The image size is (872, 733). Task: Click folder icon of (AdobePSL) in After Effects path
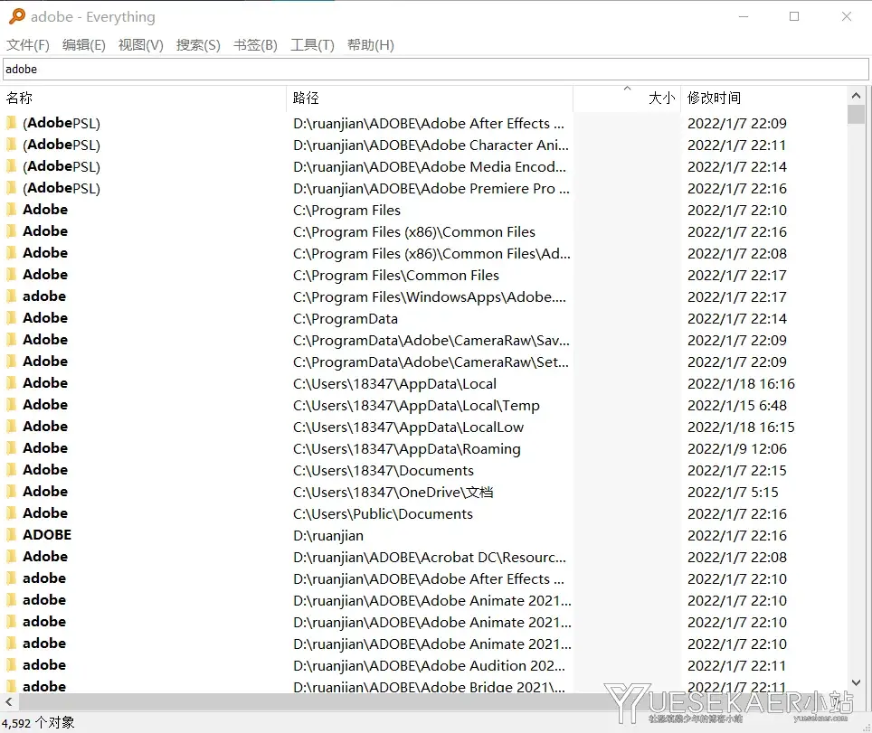point(11,123)
